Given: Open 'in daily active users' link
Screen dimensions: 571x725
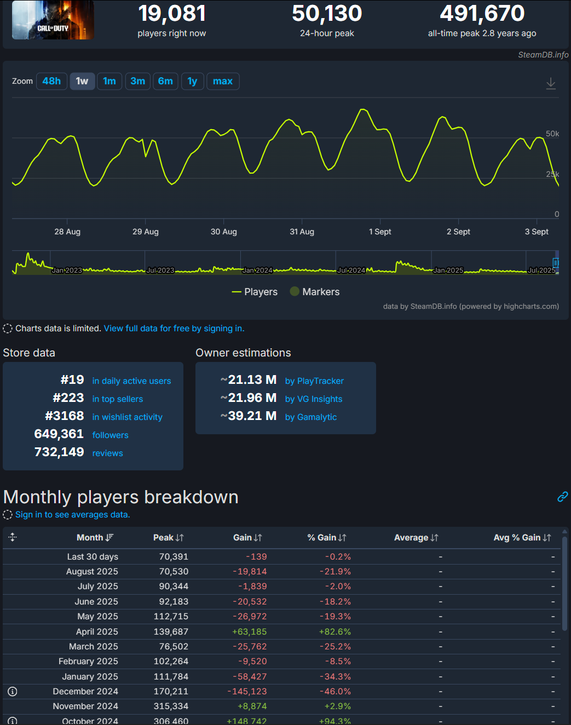Looking at the screenshot, I should 131,381.
